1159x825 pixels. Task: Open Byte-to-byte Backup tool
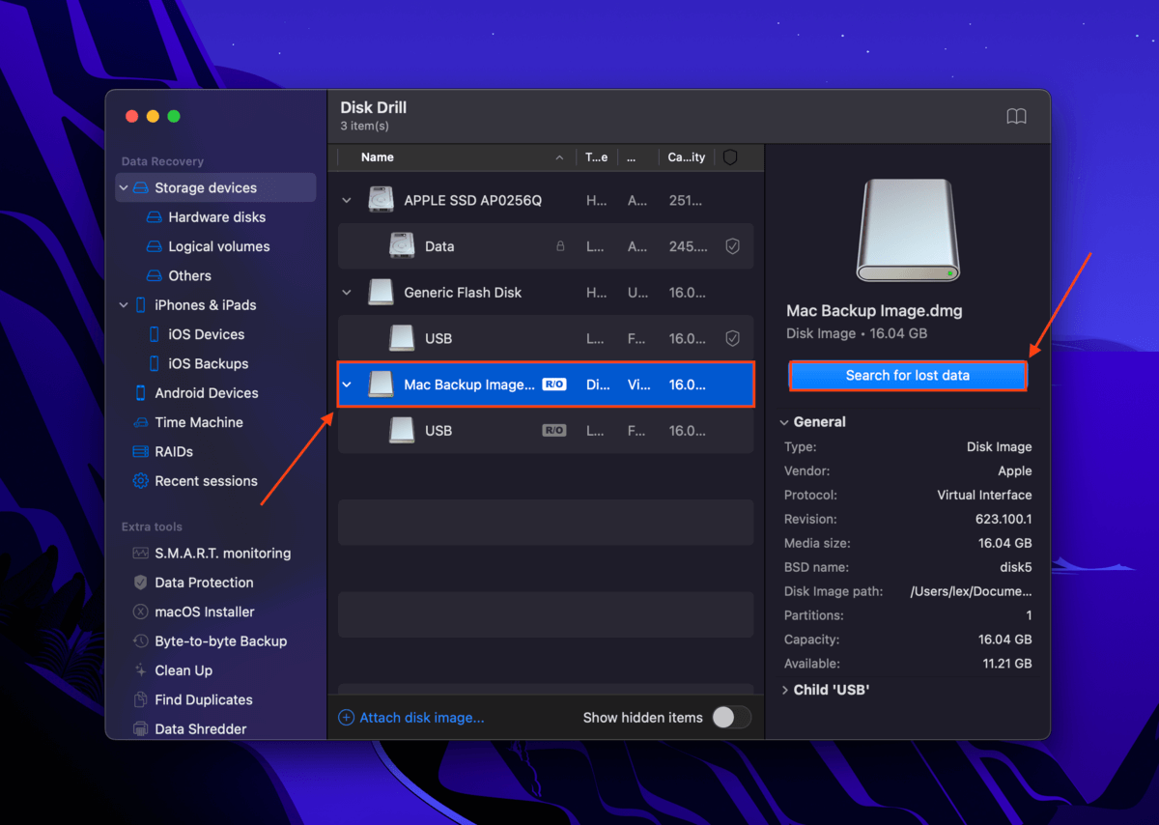(x=221, y=641)
